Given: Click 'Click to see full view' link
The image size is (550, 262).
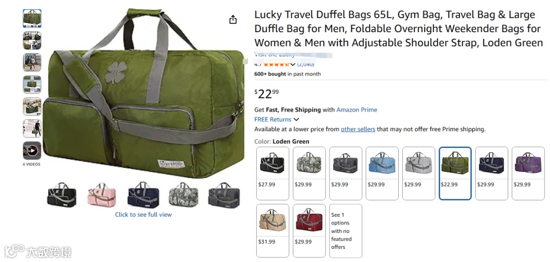Looking at the screenshot, I should [144, 215].
